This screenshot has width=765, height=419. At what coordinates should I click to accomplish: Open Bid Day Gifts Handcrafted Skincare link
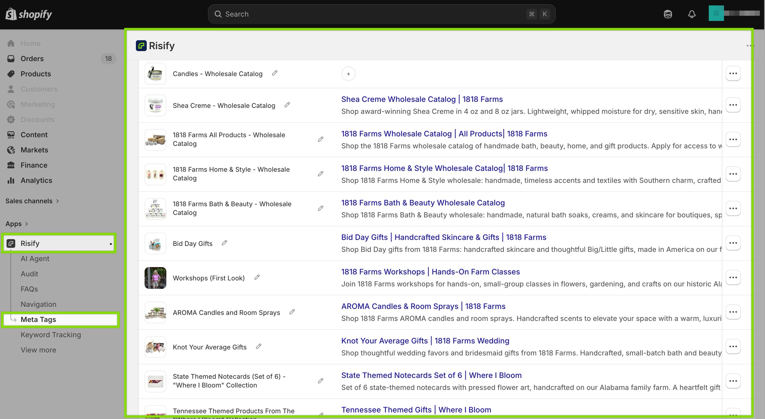pos(444,237)
